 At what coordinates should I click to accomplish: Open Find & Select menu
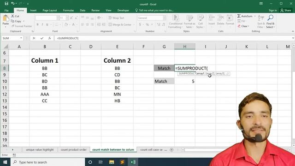[271, 22]
